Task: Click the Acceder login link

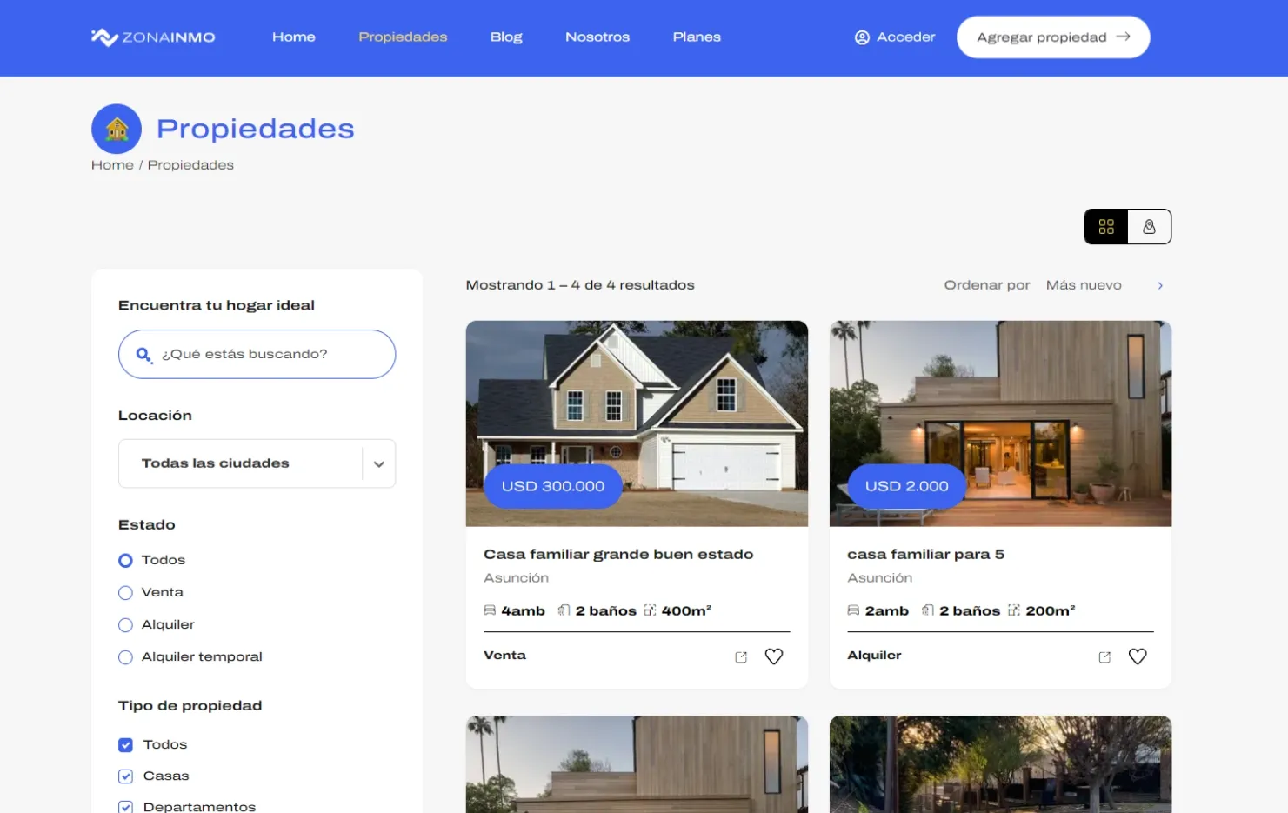Action: point(895,37)
